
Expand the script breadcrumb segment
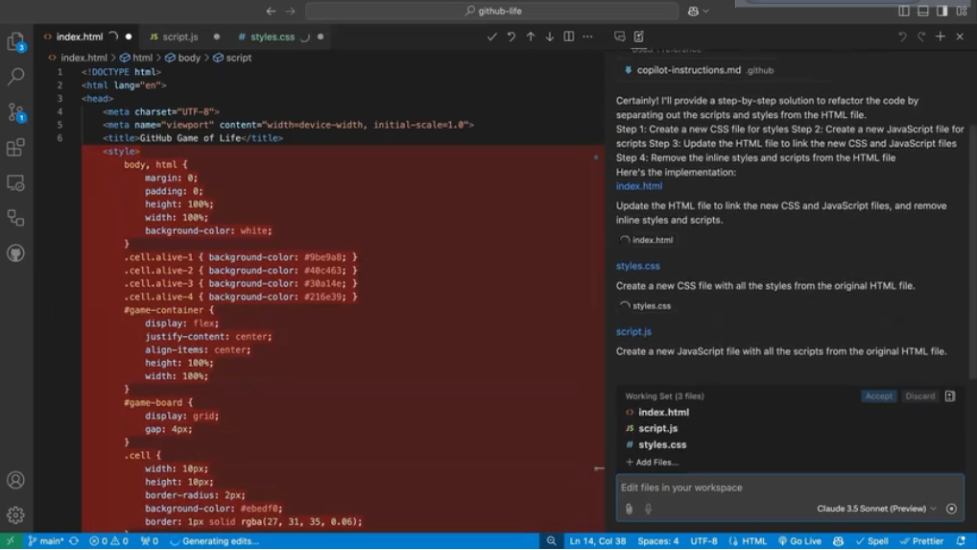click(x=232, y=58)
